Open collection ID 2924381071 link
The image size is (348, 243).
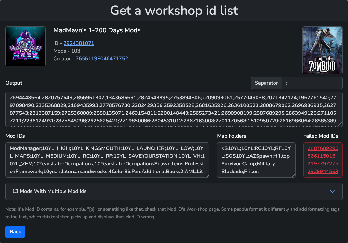point(79,43)
